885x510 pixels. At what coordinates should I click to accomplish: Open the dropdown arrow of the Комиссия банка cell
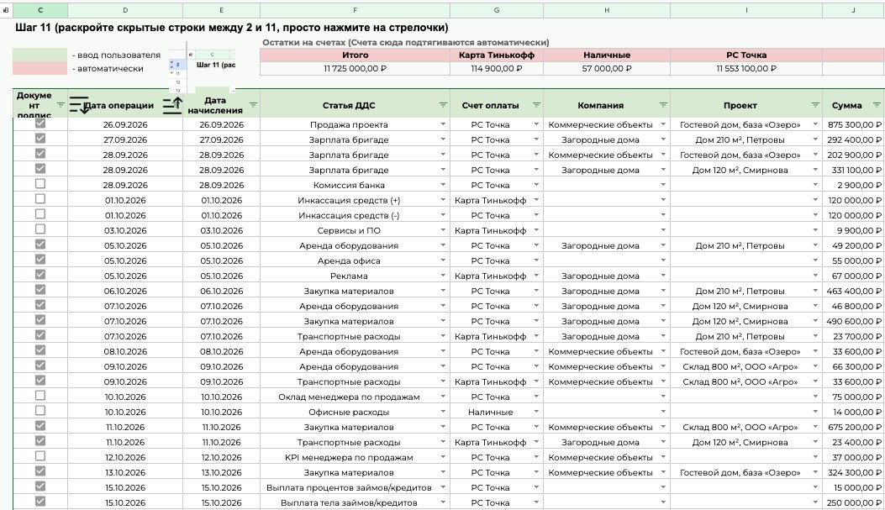443,185
